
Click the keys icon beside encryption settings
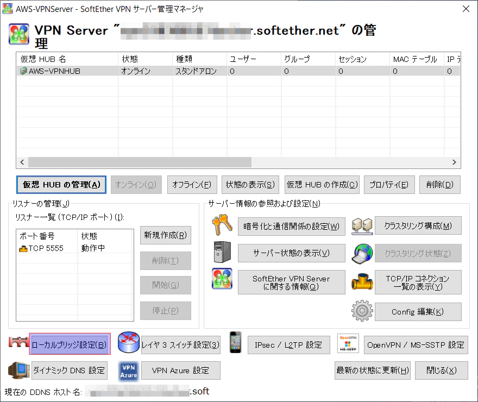pos(222,225)
